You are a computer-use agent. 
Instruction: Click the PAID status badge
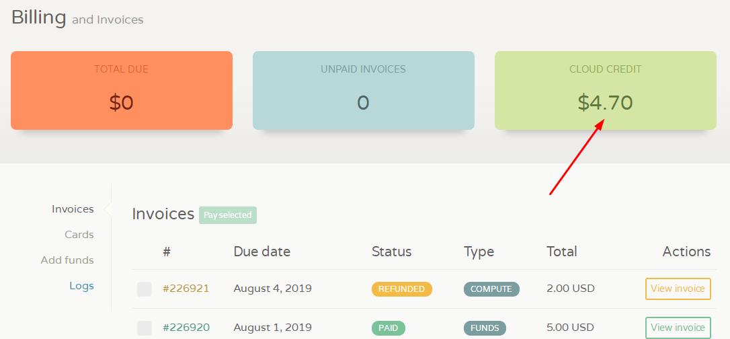pos(389,328)
